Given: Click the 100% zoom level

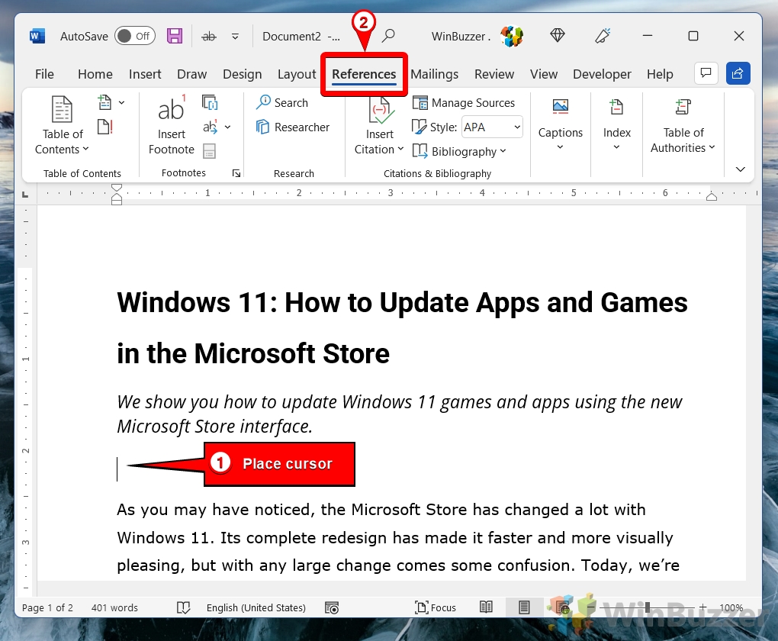Looking at the screenshot, I should [731, 607].
